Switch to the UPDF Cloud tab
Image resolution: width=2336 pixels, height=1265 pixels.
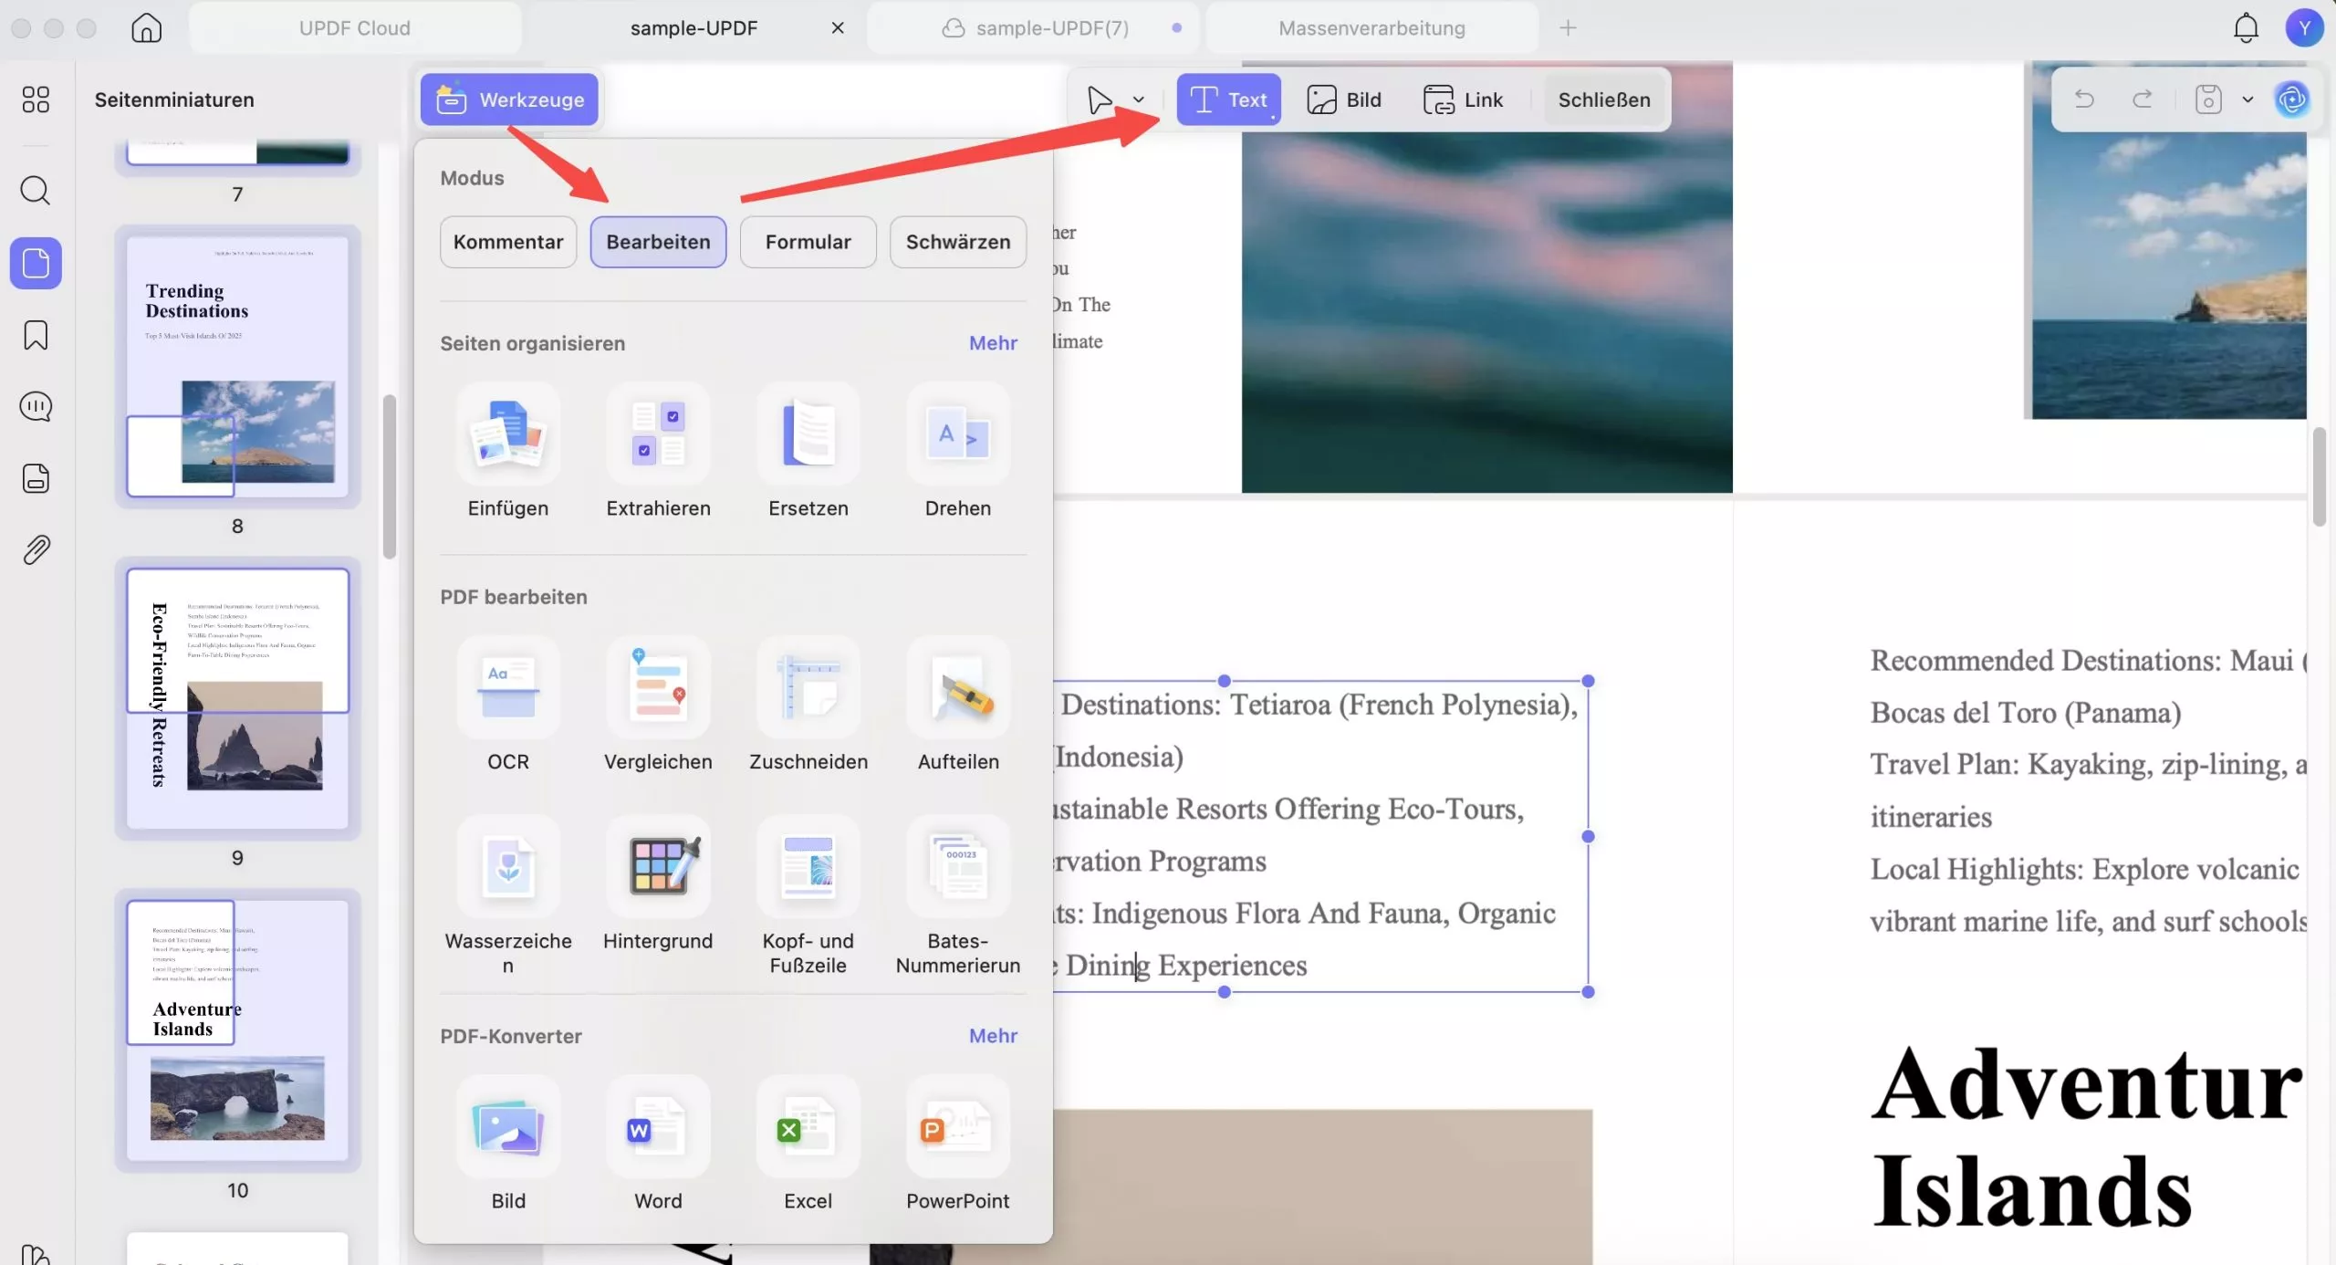tap(355, 28)
